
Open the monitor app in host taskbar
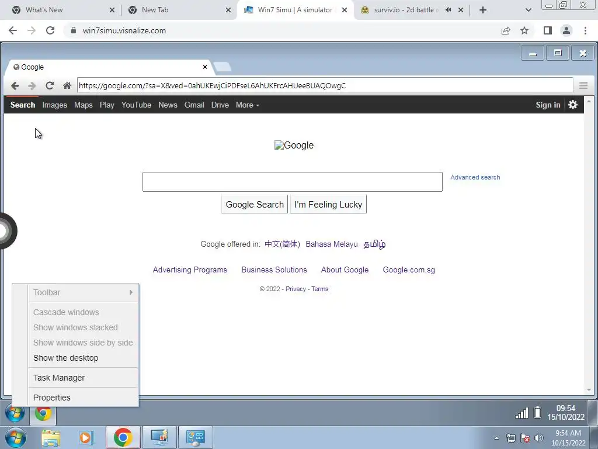click(x=159, y=437)
